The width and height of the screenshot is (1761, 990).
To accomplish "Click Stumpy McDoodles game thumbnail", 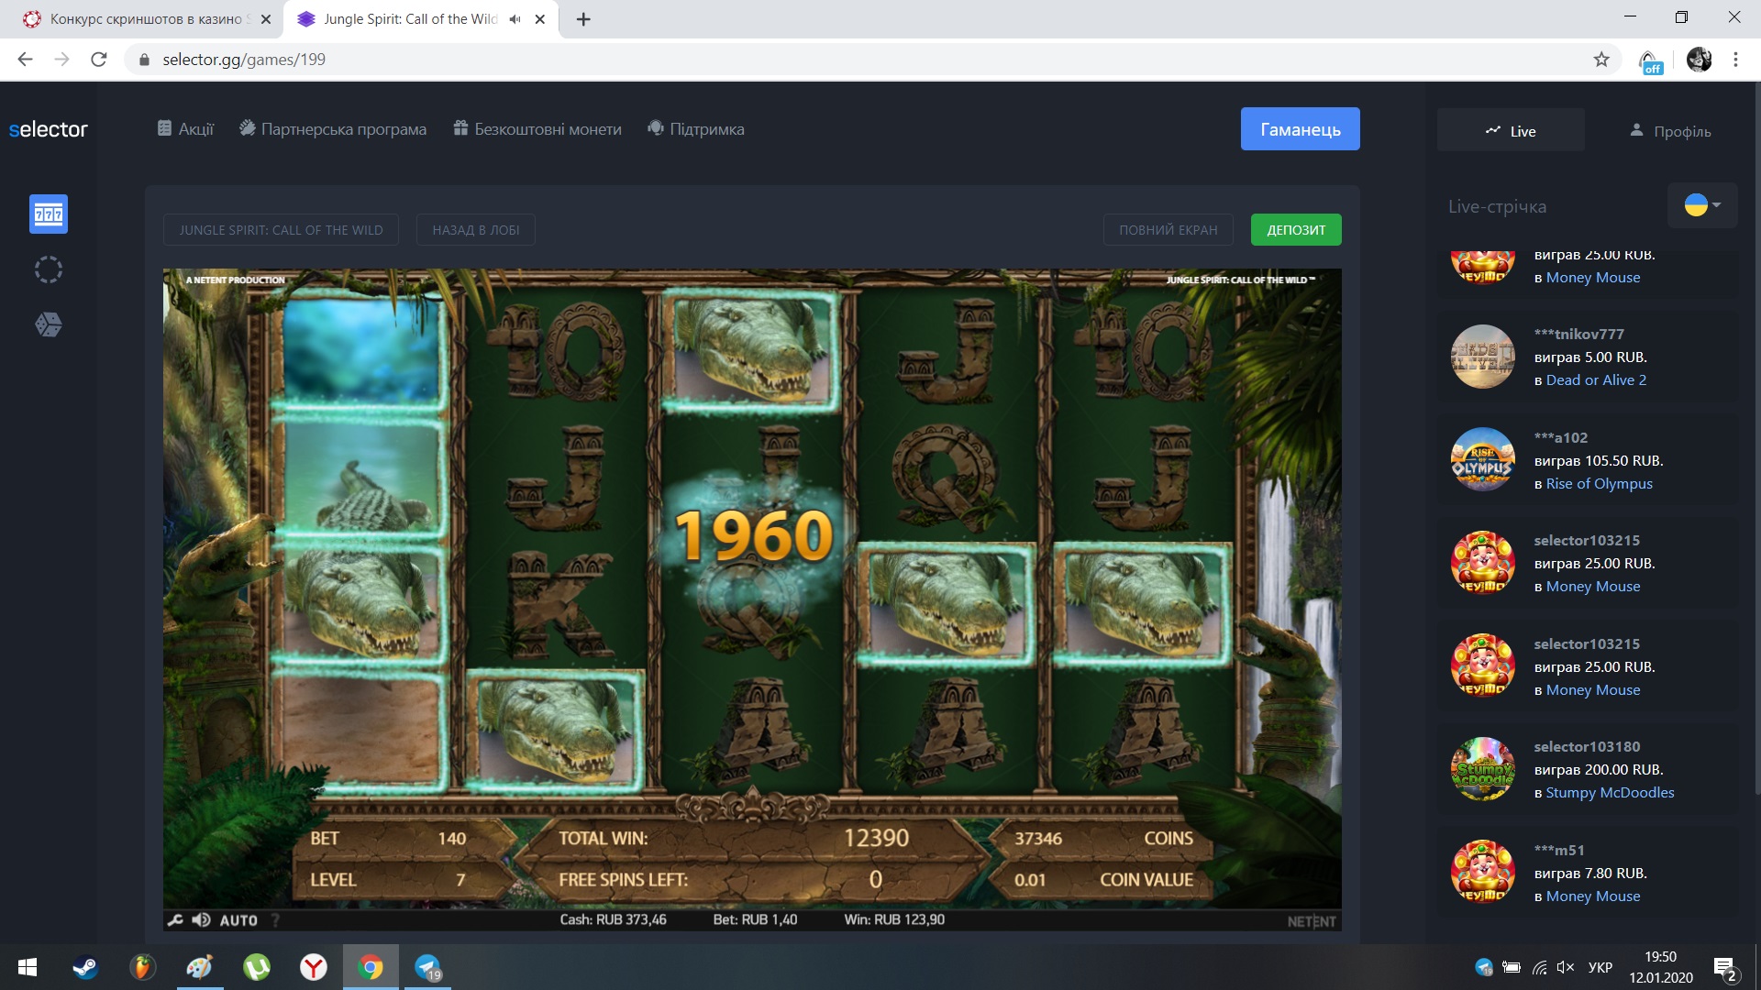I will click(x=1482, y=769).
